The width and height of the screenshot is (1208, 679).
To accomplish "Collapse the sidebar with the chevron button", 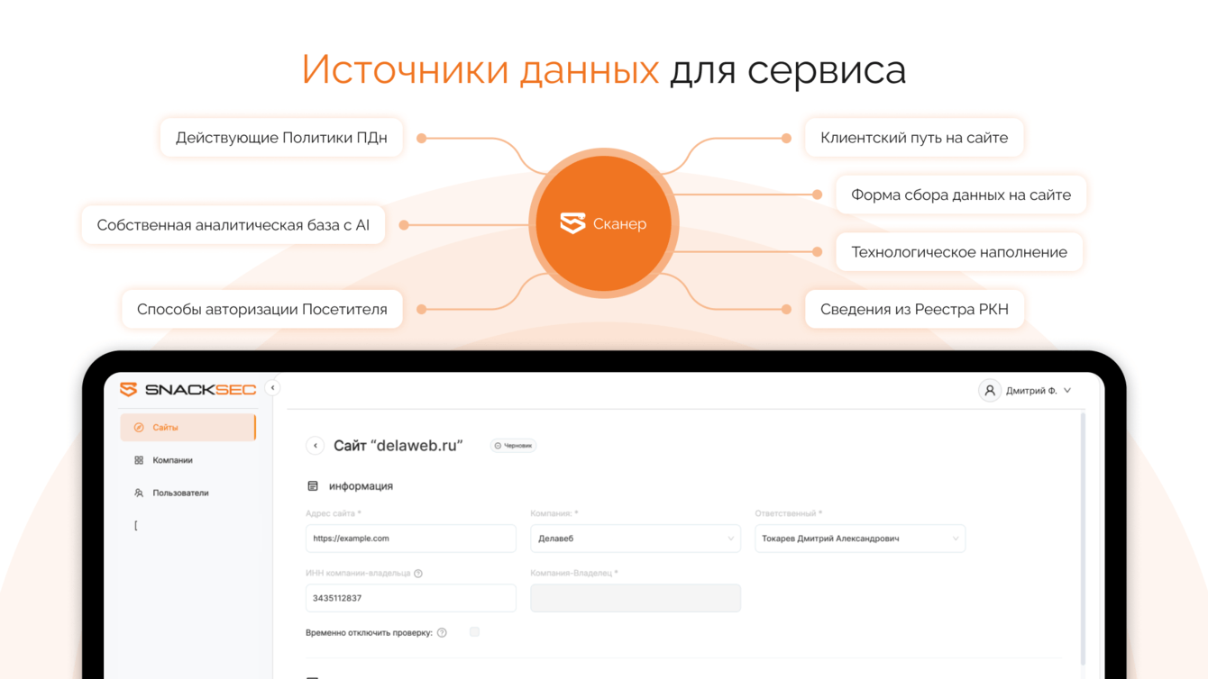I will pyautogui.click(x=273, y=388).
